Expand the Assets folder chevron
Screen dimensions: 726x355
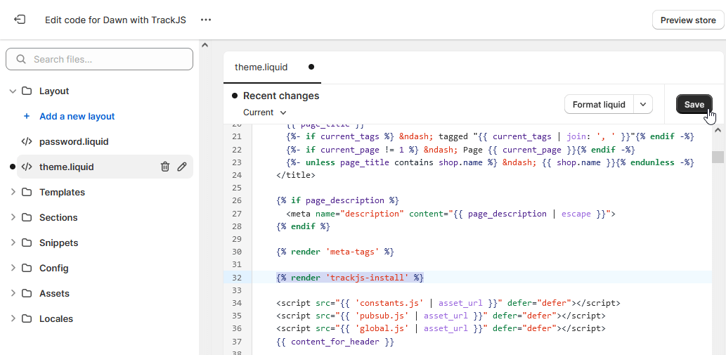[13, 293]
